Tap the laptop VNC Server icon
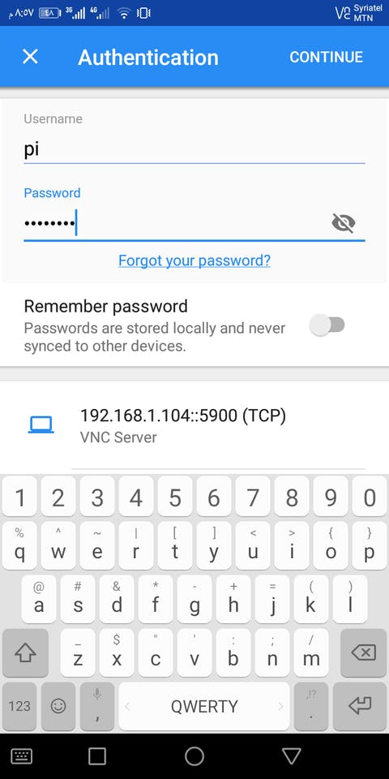Screen dimensions: 389x779 [x=41, y=424]
